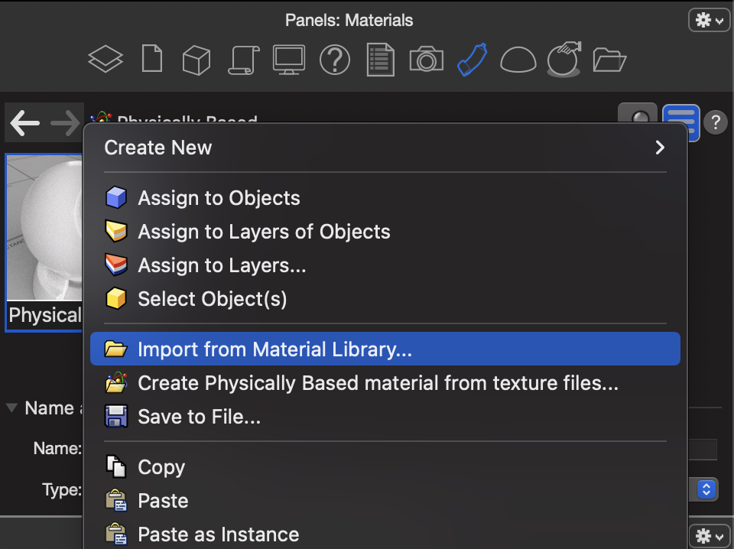
Task: Open the Display monitor panel icon
Action: point(289,60)
